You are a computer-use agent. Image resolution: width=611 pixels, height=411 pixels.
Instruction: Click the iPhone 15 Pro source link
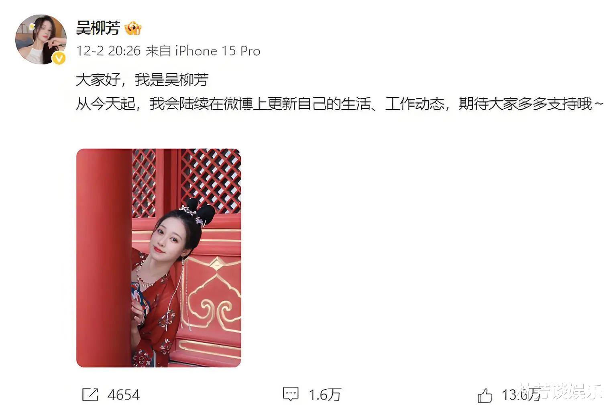(x=218, y=51)
